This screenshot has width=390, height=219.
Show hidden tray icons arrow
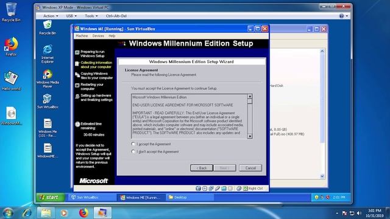pos(337,214)
